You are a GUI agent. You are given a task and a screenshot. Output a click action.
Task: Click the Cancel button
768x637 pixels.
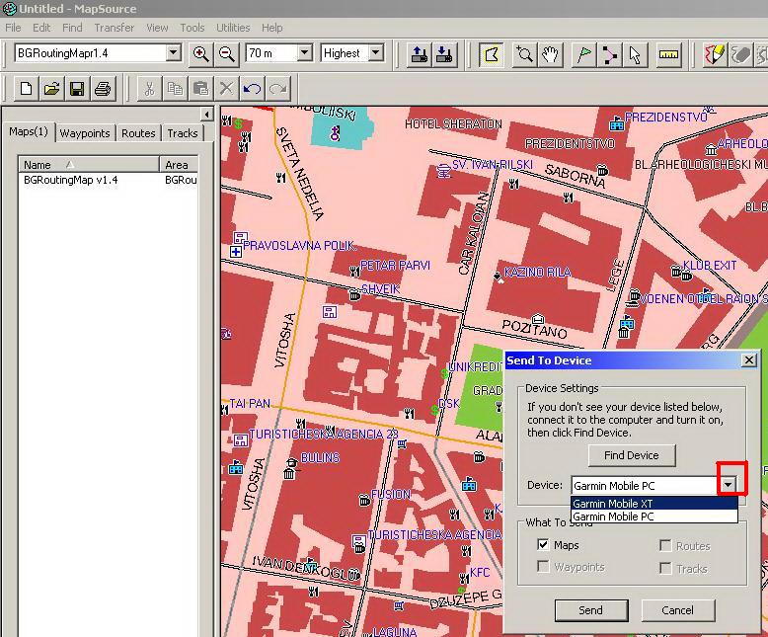677,610
